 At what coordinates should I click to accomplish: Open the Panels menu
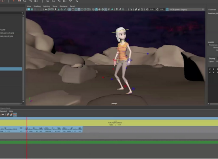tap(72, 6)
